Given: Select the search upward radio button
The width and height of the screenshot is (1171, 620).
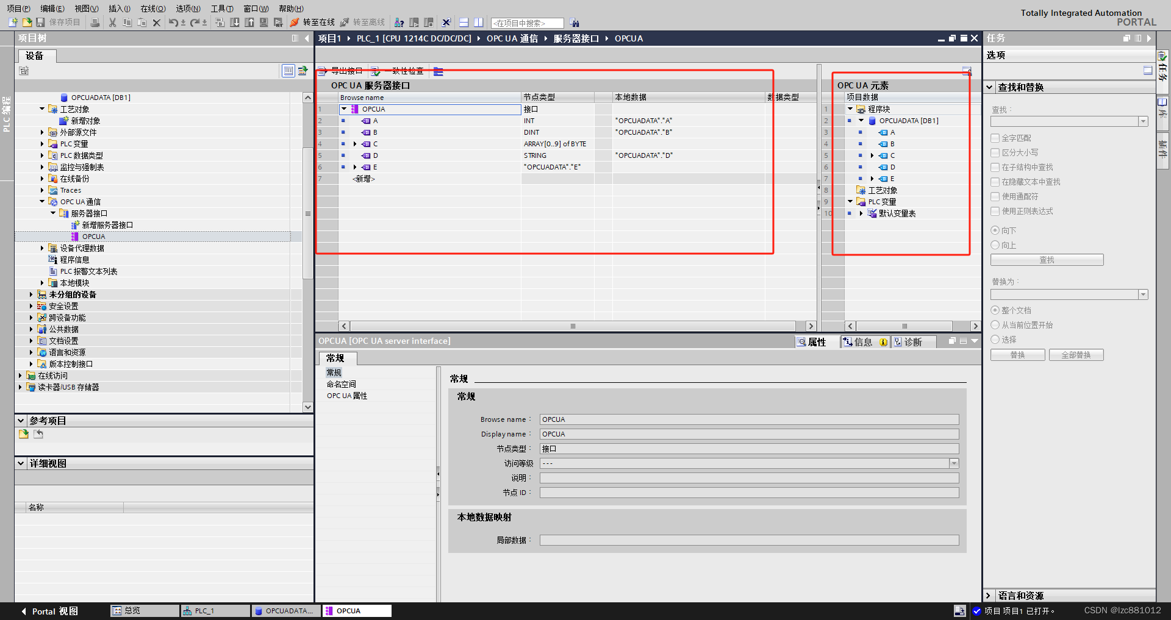Looking at the screenshot, I should point(995,245).
